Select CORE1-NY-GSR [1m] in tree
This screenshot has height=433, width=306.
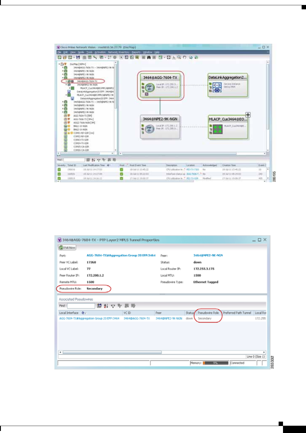[x=84, y=133]
